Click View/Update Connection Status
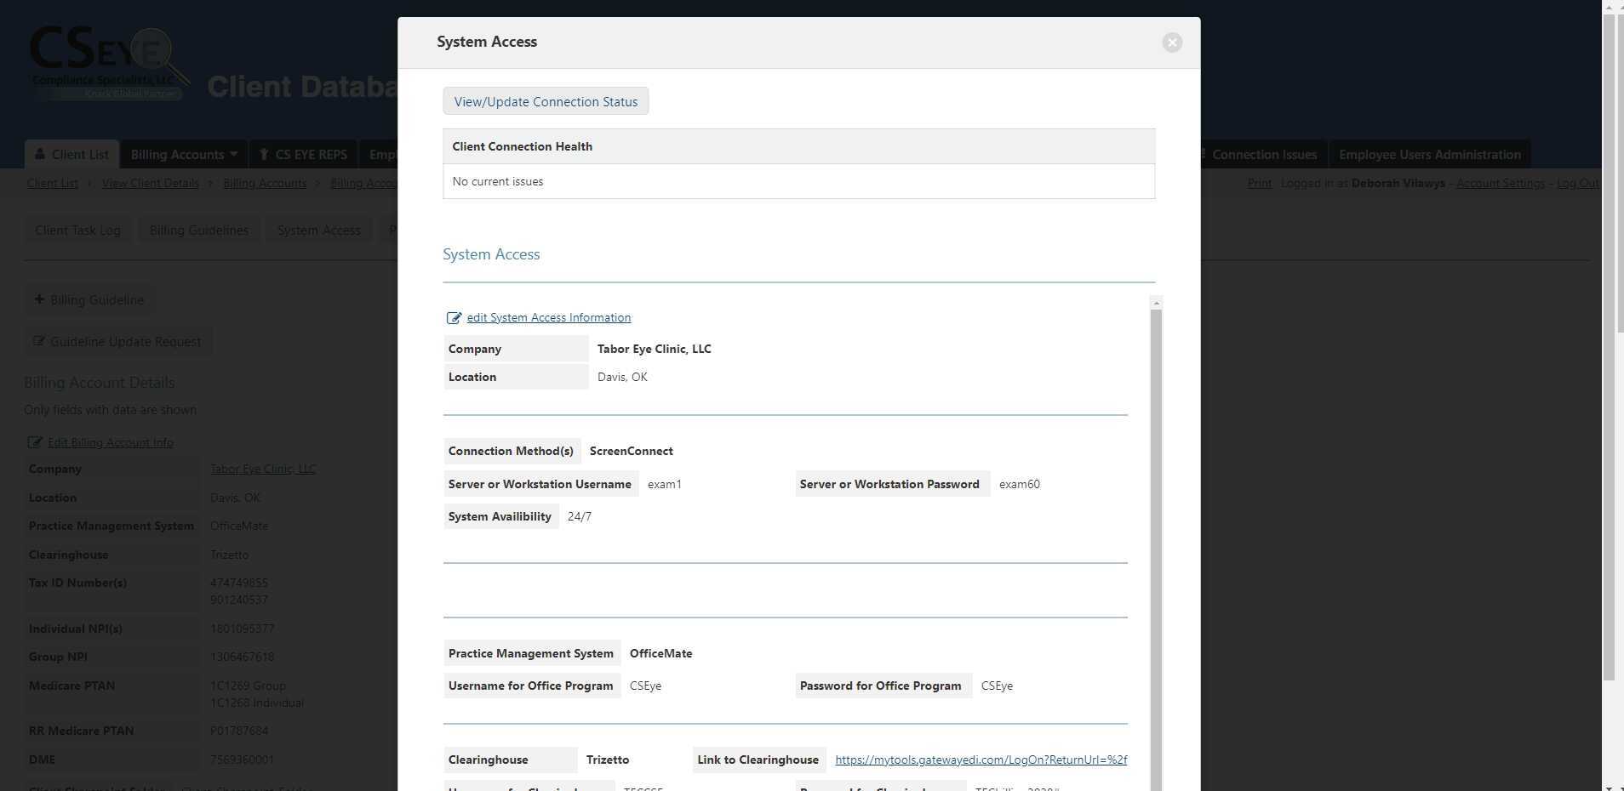This screenshot has height=791, width=1624. click(545, 101)
